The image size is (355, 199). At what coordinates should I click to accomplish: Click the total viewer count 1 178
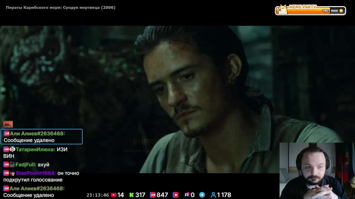[224, 195]
